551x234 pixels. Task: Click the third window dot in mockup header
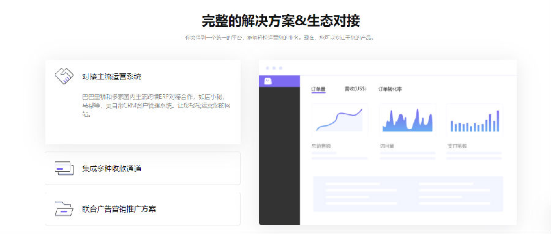pos(280,68)
